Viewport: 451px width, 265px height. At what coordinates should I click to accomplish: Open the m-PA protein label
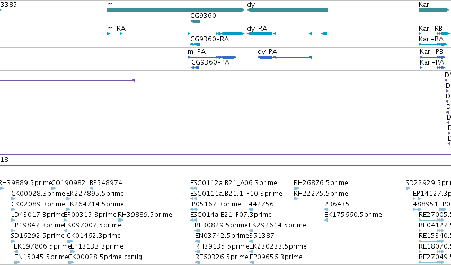click(x=197, y=52)
